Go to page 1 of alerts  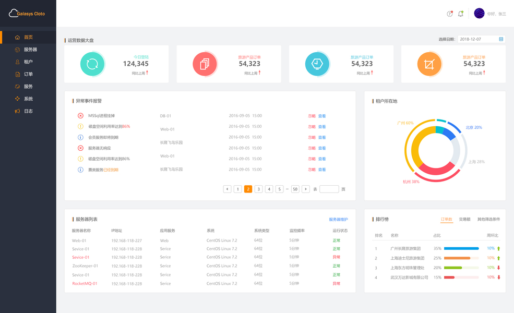[x=237, y=189]
